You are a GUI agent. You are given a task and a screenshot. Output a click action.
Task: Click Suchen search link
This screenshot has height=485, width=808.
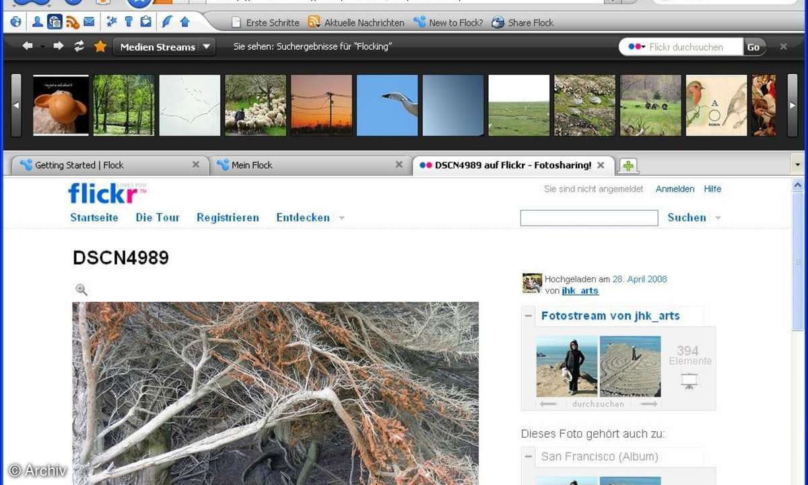(687, 218)
